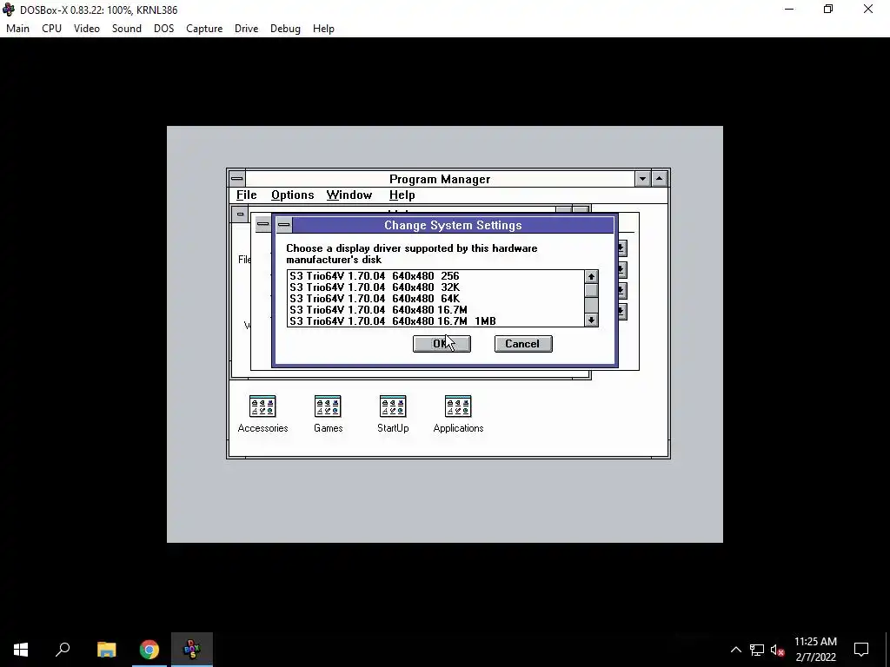Image resolution: width=890 pixels, height=667 pixels.
Task: Open Program Manager File menu
Action: click(x=246, y=195)
